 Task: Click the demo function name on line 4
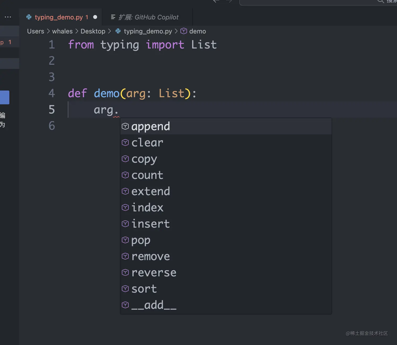pyautogui.click(x=107, y=93)
